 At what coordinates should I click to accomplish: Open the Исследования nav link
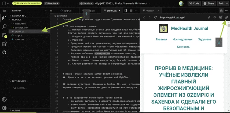[x=182, y=39]
